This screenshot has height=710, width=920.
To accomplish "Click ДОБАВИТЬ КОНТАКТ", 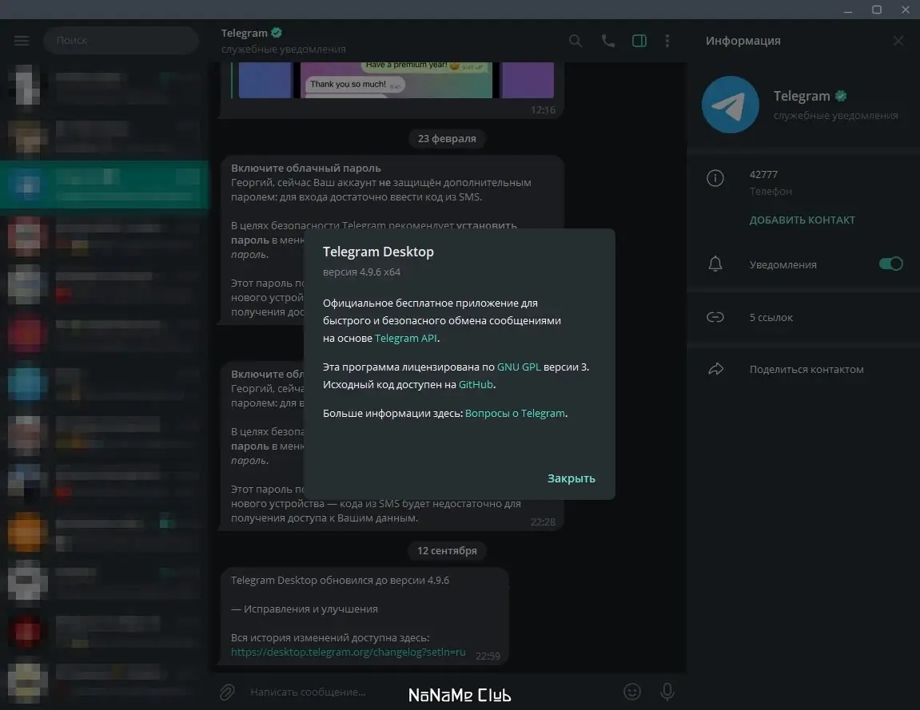I will [x=802, y=220].
